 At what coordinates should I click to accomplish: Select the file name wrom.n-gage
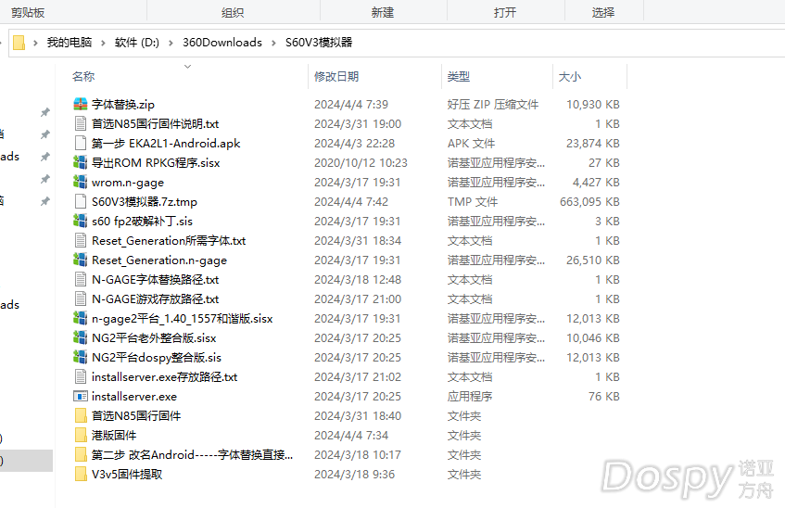coord(128,183)
